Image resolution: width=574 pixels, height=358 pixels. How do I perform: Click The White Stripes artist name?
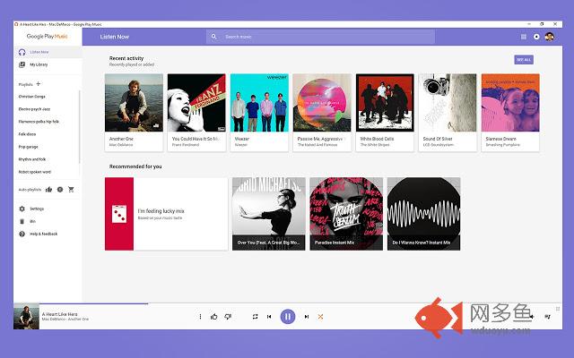375,145
